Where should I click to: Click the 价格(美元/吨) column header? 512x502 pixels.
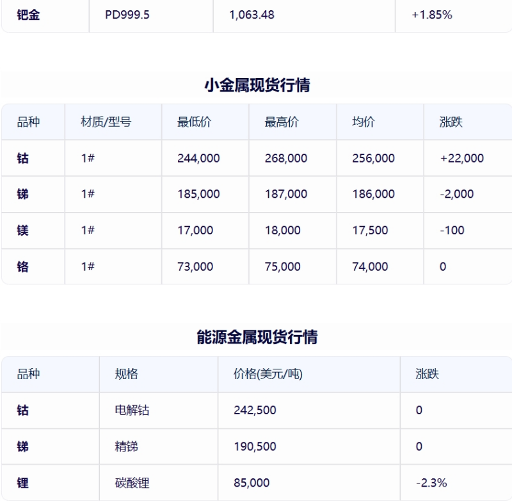(x=268, y=374)
